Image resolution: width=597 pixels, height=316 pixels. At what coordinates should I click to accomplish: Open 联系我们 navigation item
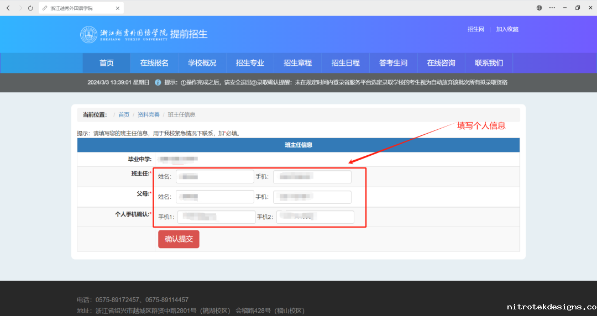pyautogui.click(x=489, y=63)
